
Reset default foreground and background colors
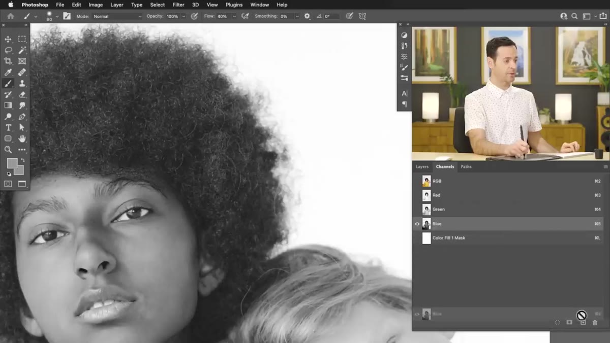(9, 174)
